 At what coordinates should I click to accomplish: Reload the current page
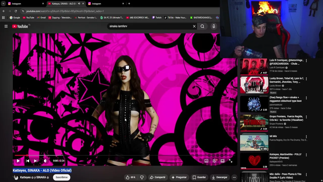click(x=16, y=11)
